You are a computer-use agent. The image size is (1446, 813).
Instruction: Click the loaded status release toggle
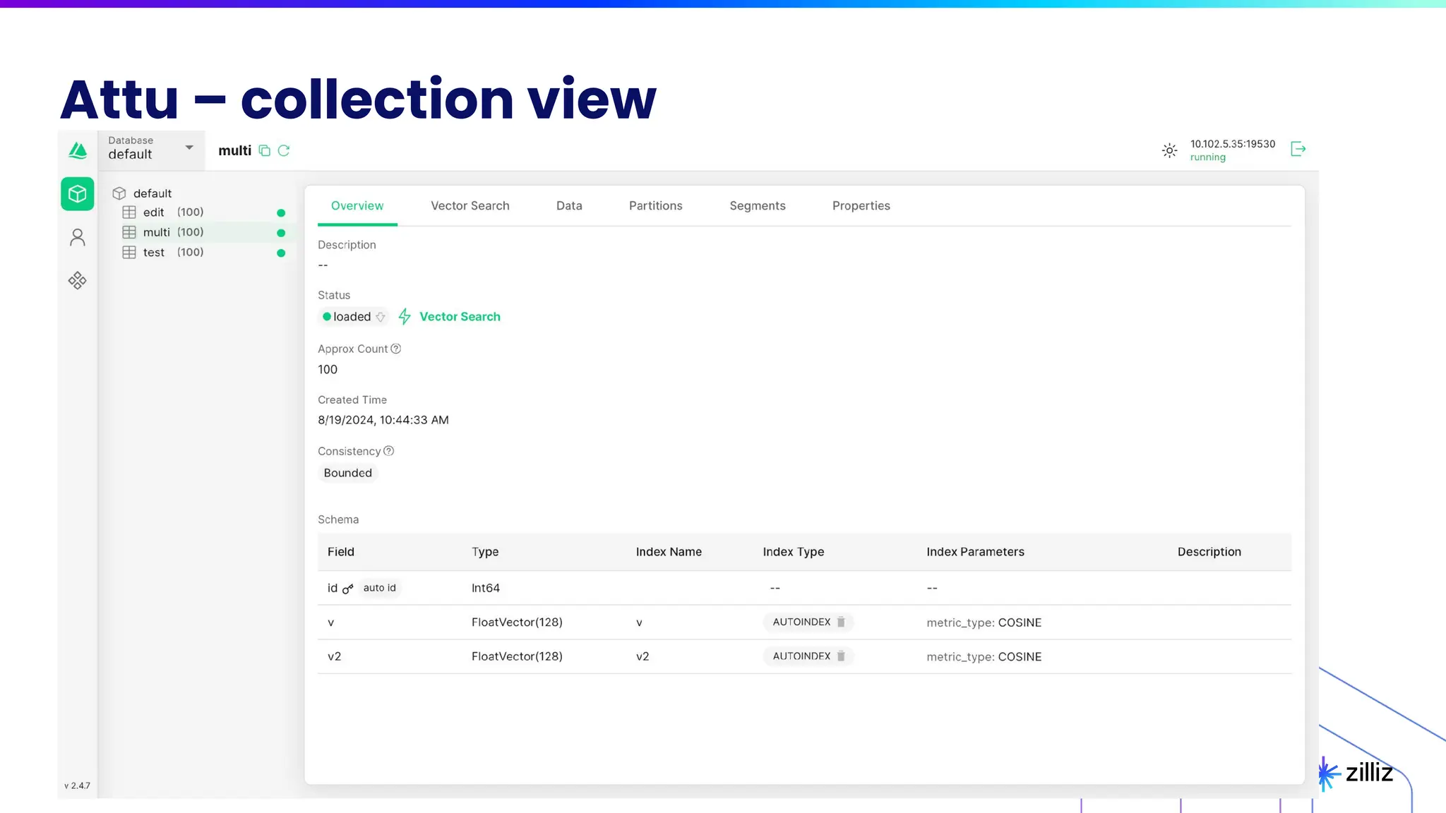pyautogui.click(x=381, y=317)
